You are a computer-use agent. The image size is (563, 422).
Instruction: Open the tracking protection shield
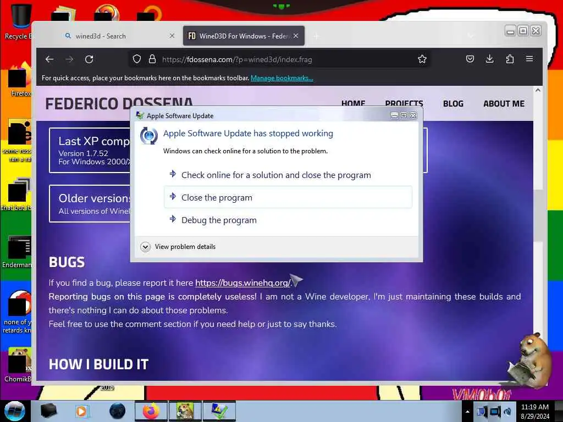pyautogui.click(x=137, y=59)
